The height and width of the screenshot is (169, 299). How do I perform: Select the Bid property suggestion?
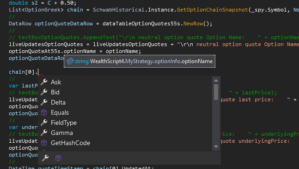tap(125, 92)
